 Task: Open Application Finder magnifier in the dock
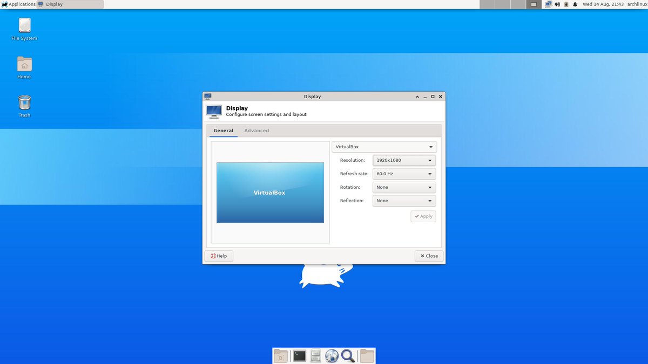(348, 356)
